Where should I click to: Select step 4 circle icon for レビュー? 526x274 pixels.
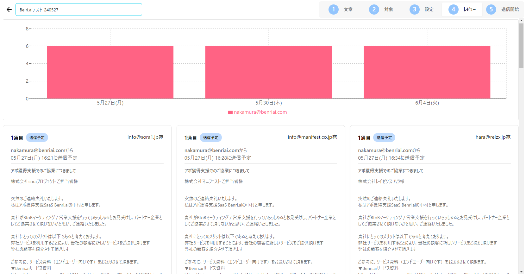click(x=453, y=10)
